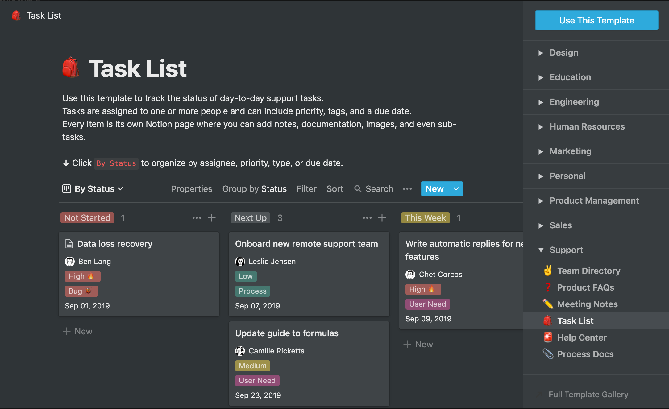Open Properties menu
This screenshot has height=409, width=669.
[192, 189]
